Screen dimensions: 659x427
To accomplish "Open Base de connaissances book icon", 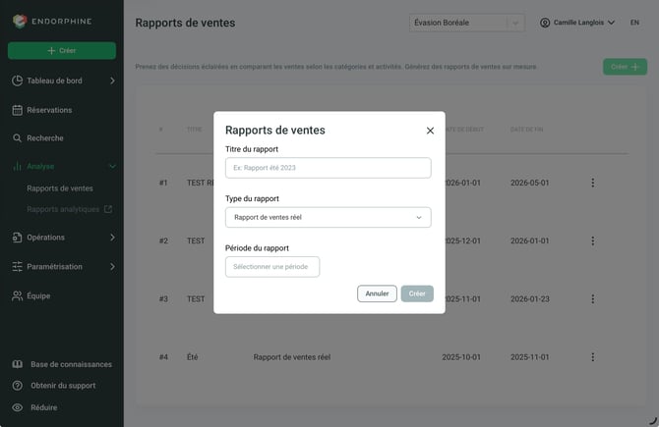I will pyautogui.click(x=18, y=364).
